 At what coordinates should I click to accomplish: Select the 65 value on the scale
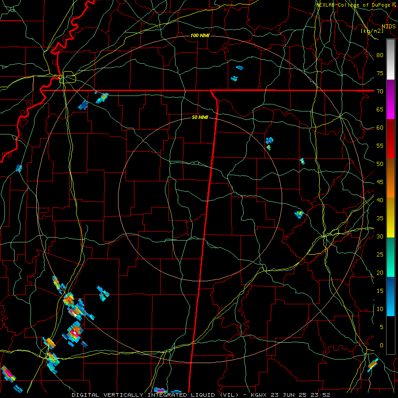(380, 109)
